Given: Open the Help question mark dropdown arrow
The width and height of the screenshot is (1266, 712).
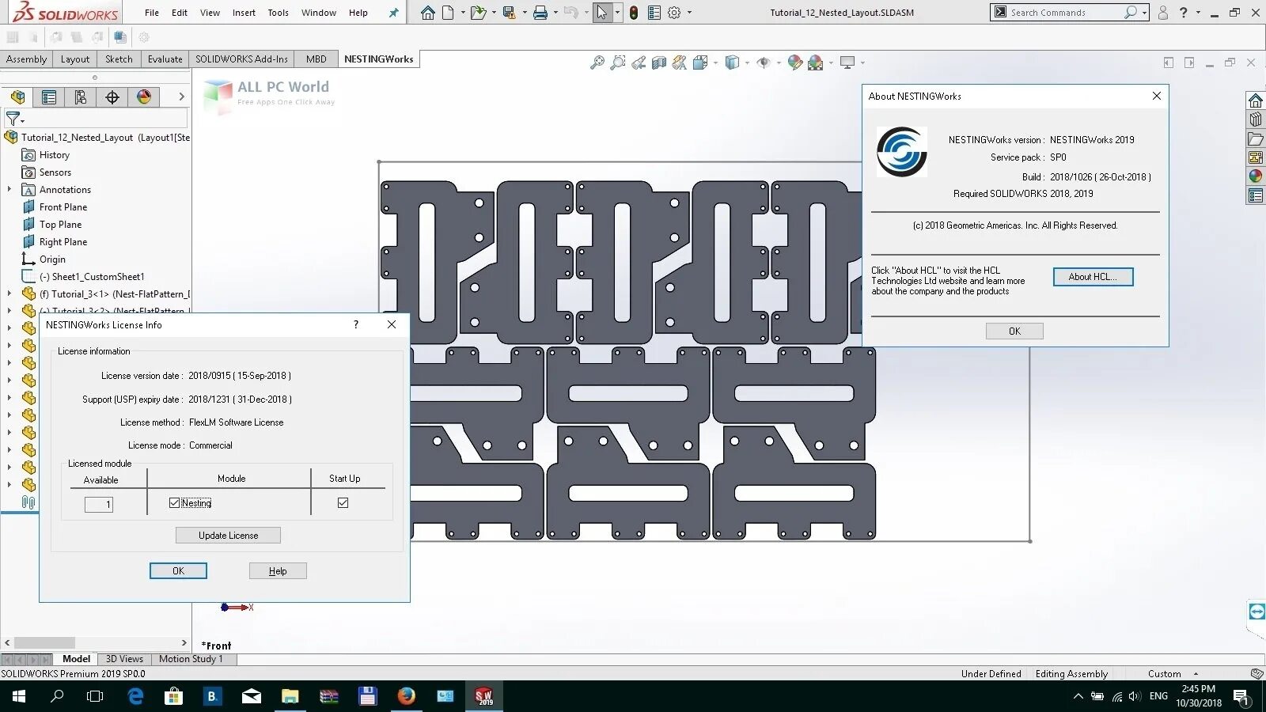Looking at the screenshot, I should (1198, 13).
